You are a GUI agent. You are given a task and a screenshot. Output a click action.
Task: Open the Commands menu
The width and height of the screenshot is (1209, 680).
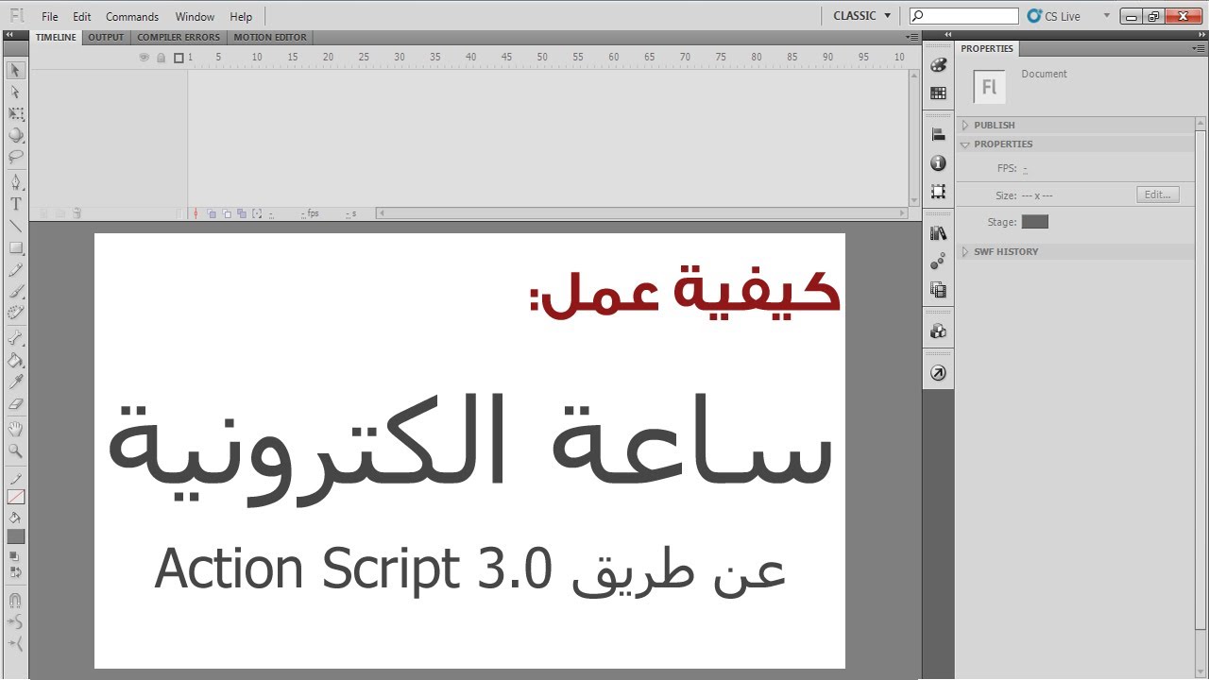coord(132,17)
